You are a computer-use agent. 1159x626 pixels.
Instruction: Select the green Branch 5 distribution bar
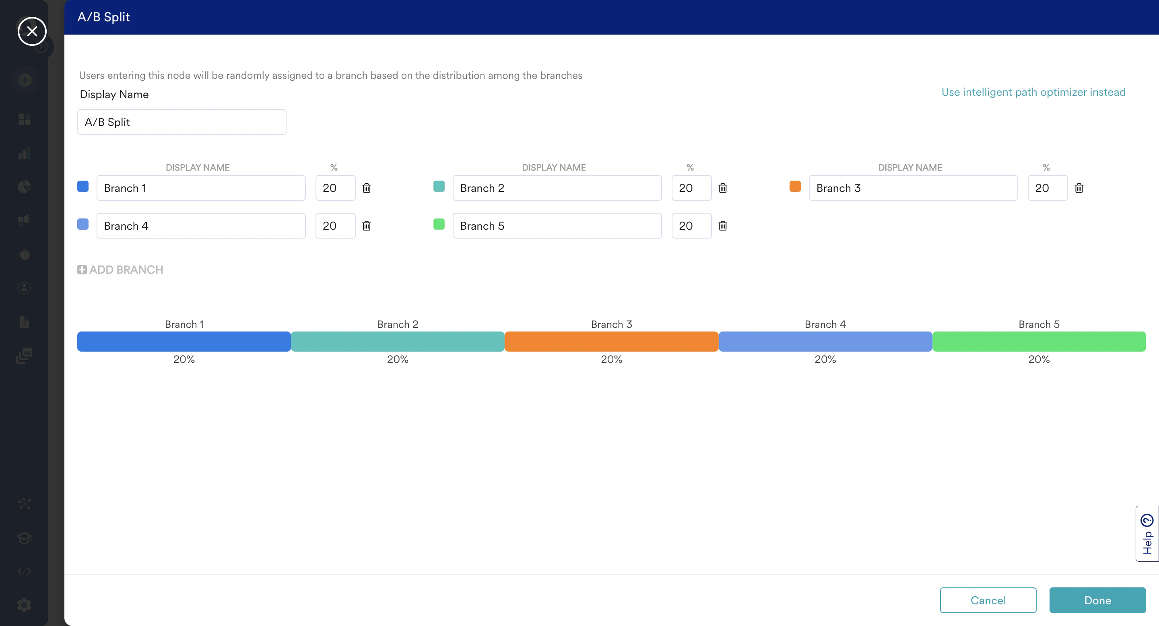1039,341
